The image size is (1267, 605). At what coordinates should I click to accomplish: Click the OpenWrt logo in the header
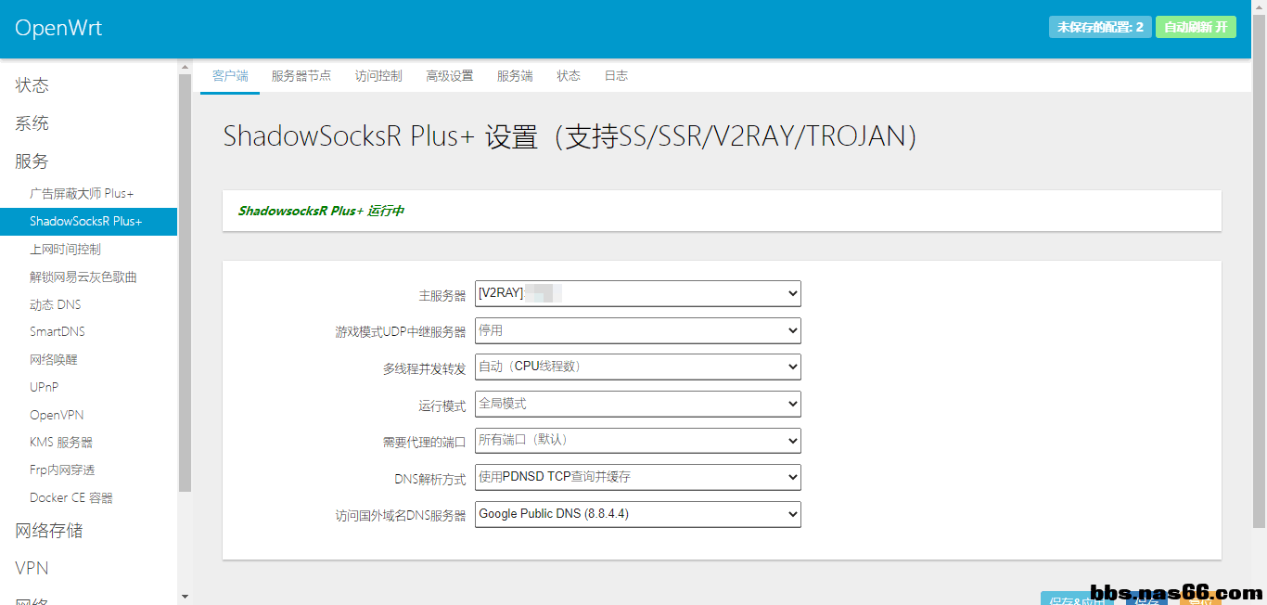58,28
